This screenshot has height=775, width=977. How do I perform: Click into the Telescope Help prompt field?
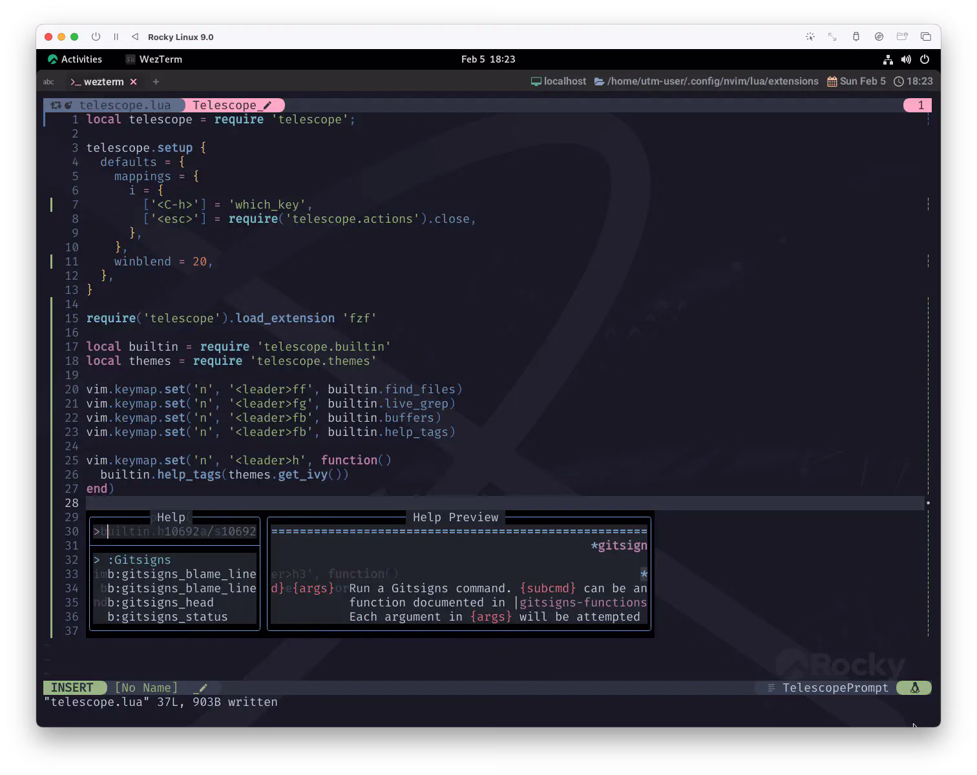click(x=174, y=532)
